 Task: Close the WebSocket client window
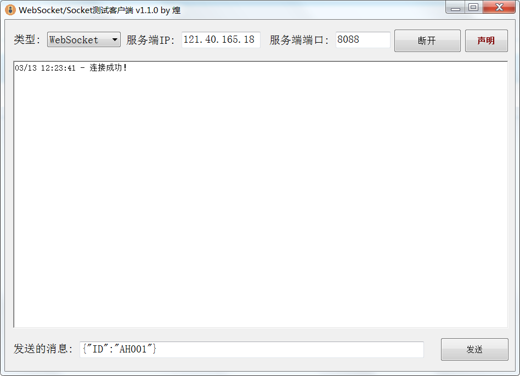[499, 7]
